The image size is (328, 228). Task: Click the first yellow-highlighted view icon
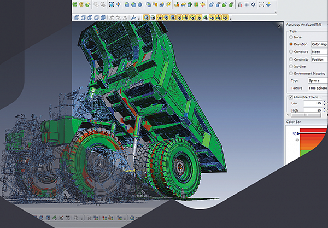coord(146,17)
